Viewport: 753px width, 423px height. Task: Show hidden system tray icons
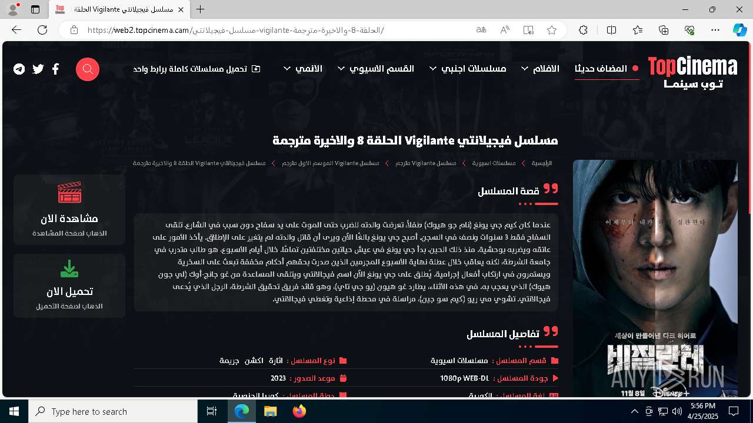(x=634, y=411)
